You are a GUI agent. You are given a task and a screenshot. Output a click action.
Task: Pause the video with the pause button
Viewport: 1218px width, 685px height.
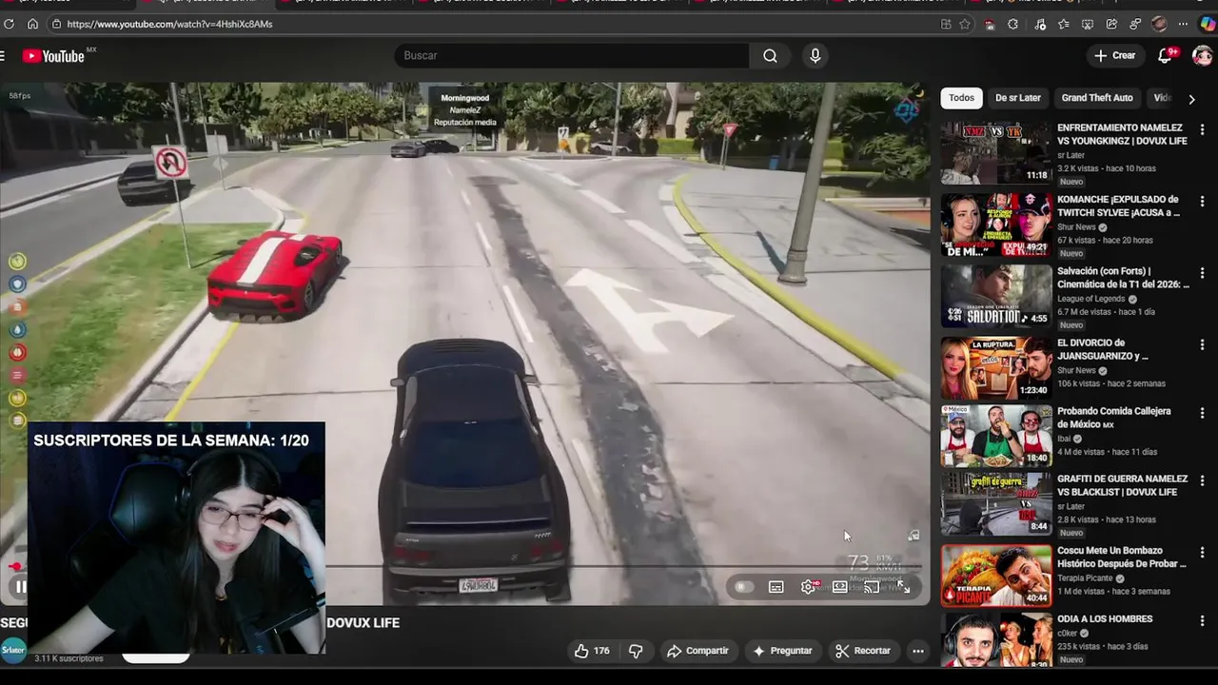19,587
